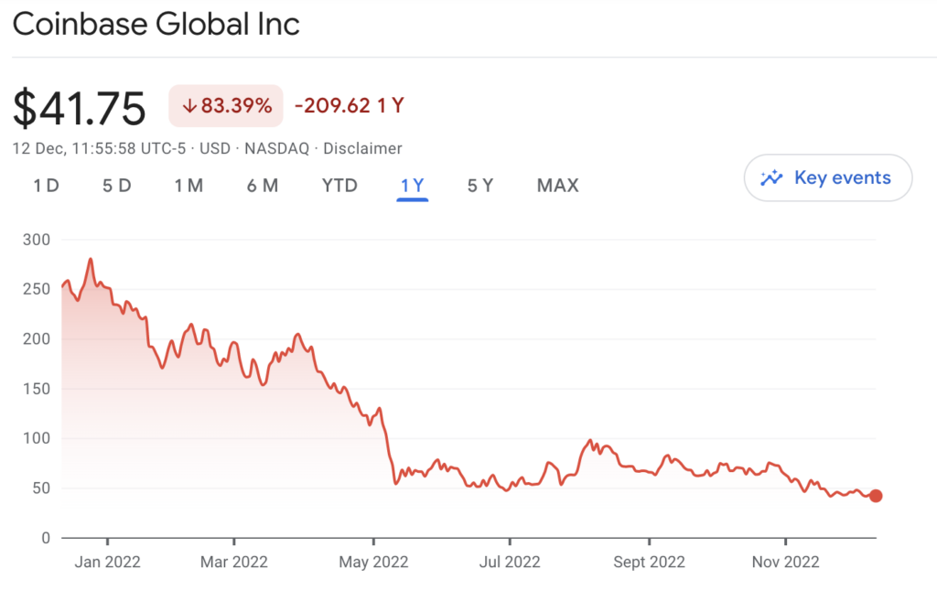
Task: Open the 5 Y range view
Action: pos(480,186)
